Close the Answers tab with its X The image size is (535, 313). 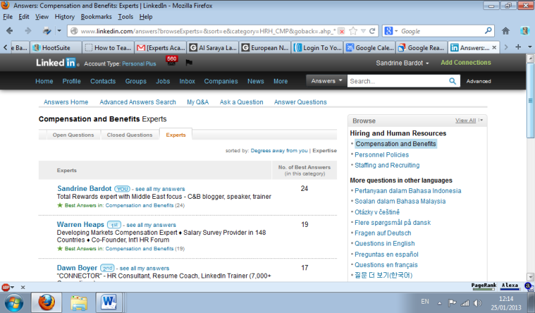pyautogui.click(x=494, y=47)
